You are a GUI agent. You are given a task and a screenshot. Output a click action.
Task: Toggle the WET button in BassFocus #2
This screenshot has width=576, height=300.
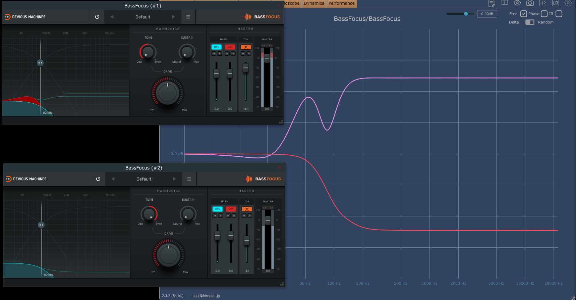point(231,209)
